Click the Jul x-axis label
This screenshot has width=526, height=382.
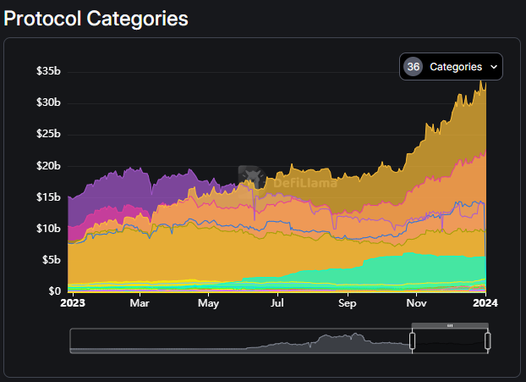tap(277, 302)
